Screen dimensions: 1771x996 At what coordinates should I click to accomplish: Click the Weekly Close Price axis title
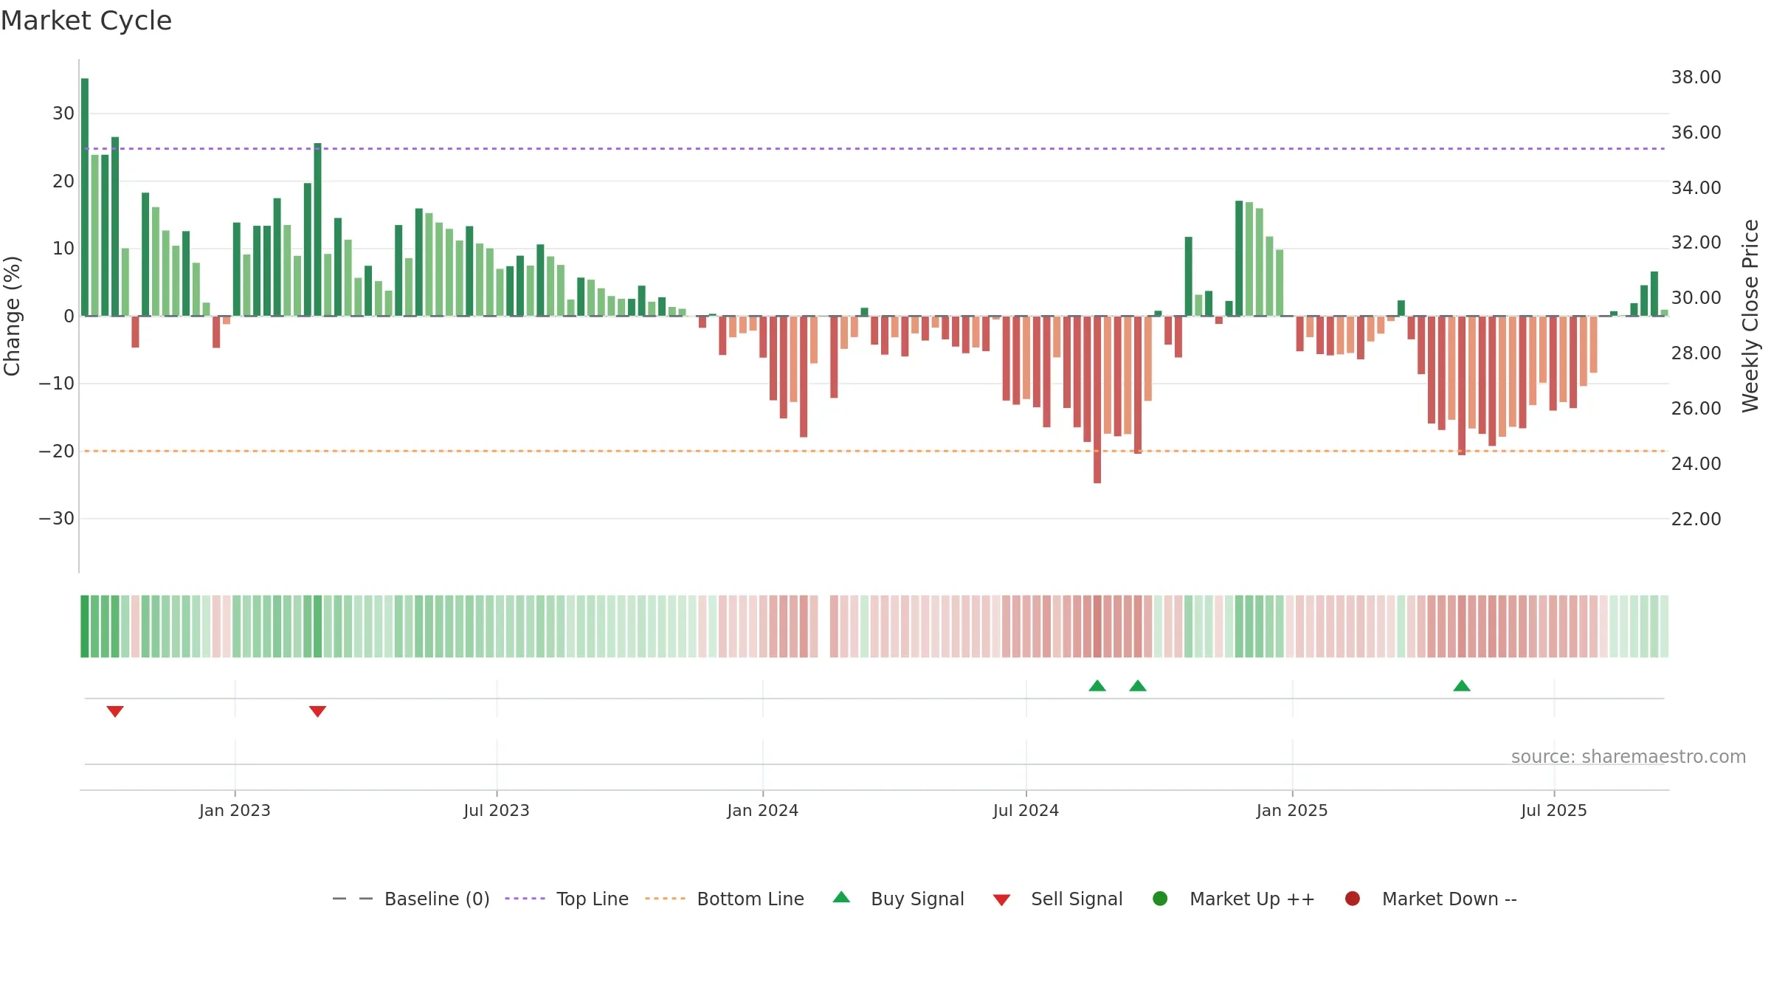[1750, 316]
